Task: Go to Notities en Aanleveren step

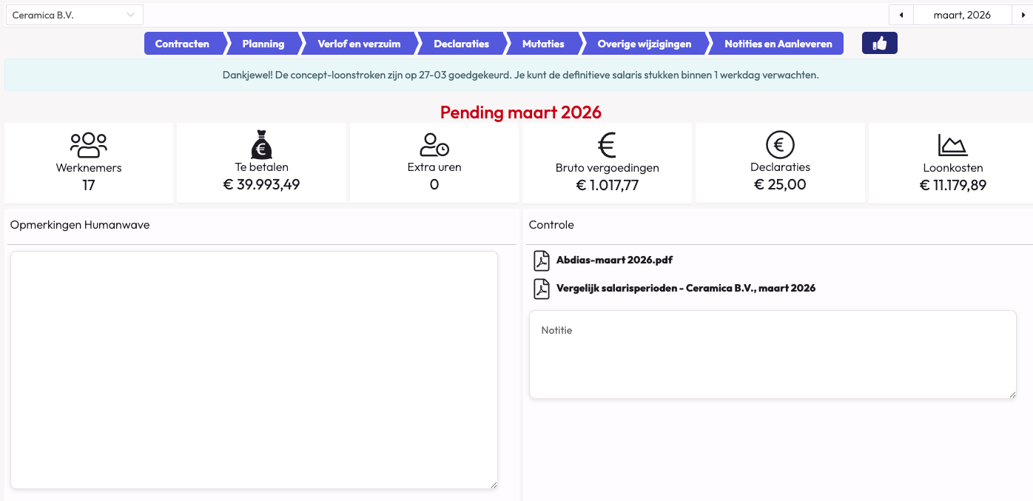Action: pos(778,44)
